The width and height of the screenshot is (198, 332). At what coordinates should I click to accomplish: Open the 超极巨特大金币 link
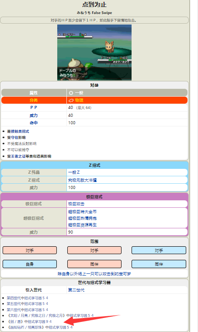click(82, 212)
